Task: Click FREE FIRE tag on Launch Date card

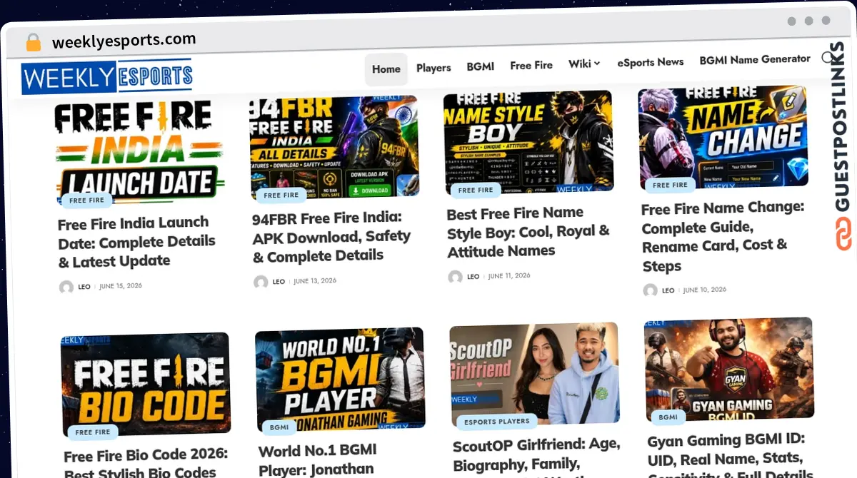Action: coord(86,200)
